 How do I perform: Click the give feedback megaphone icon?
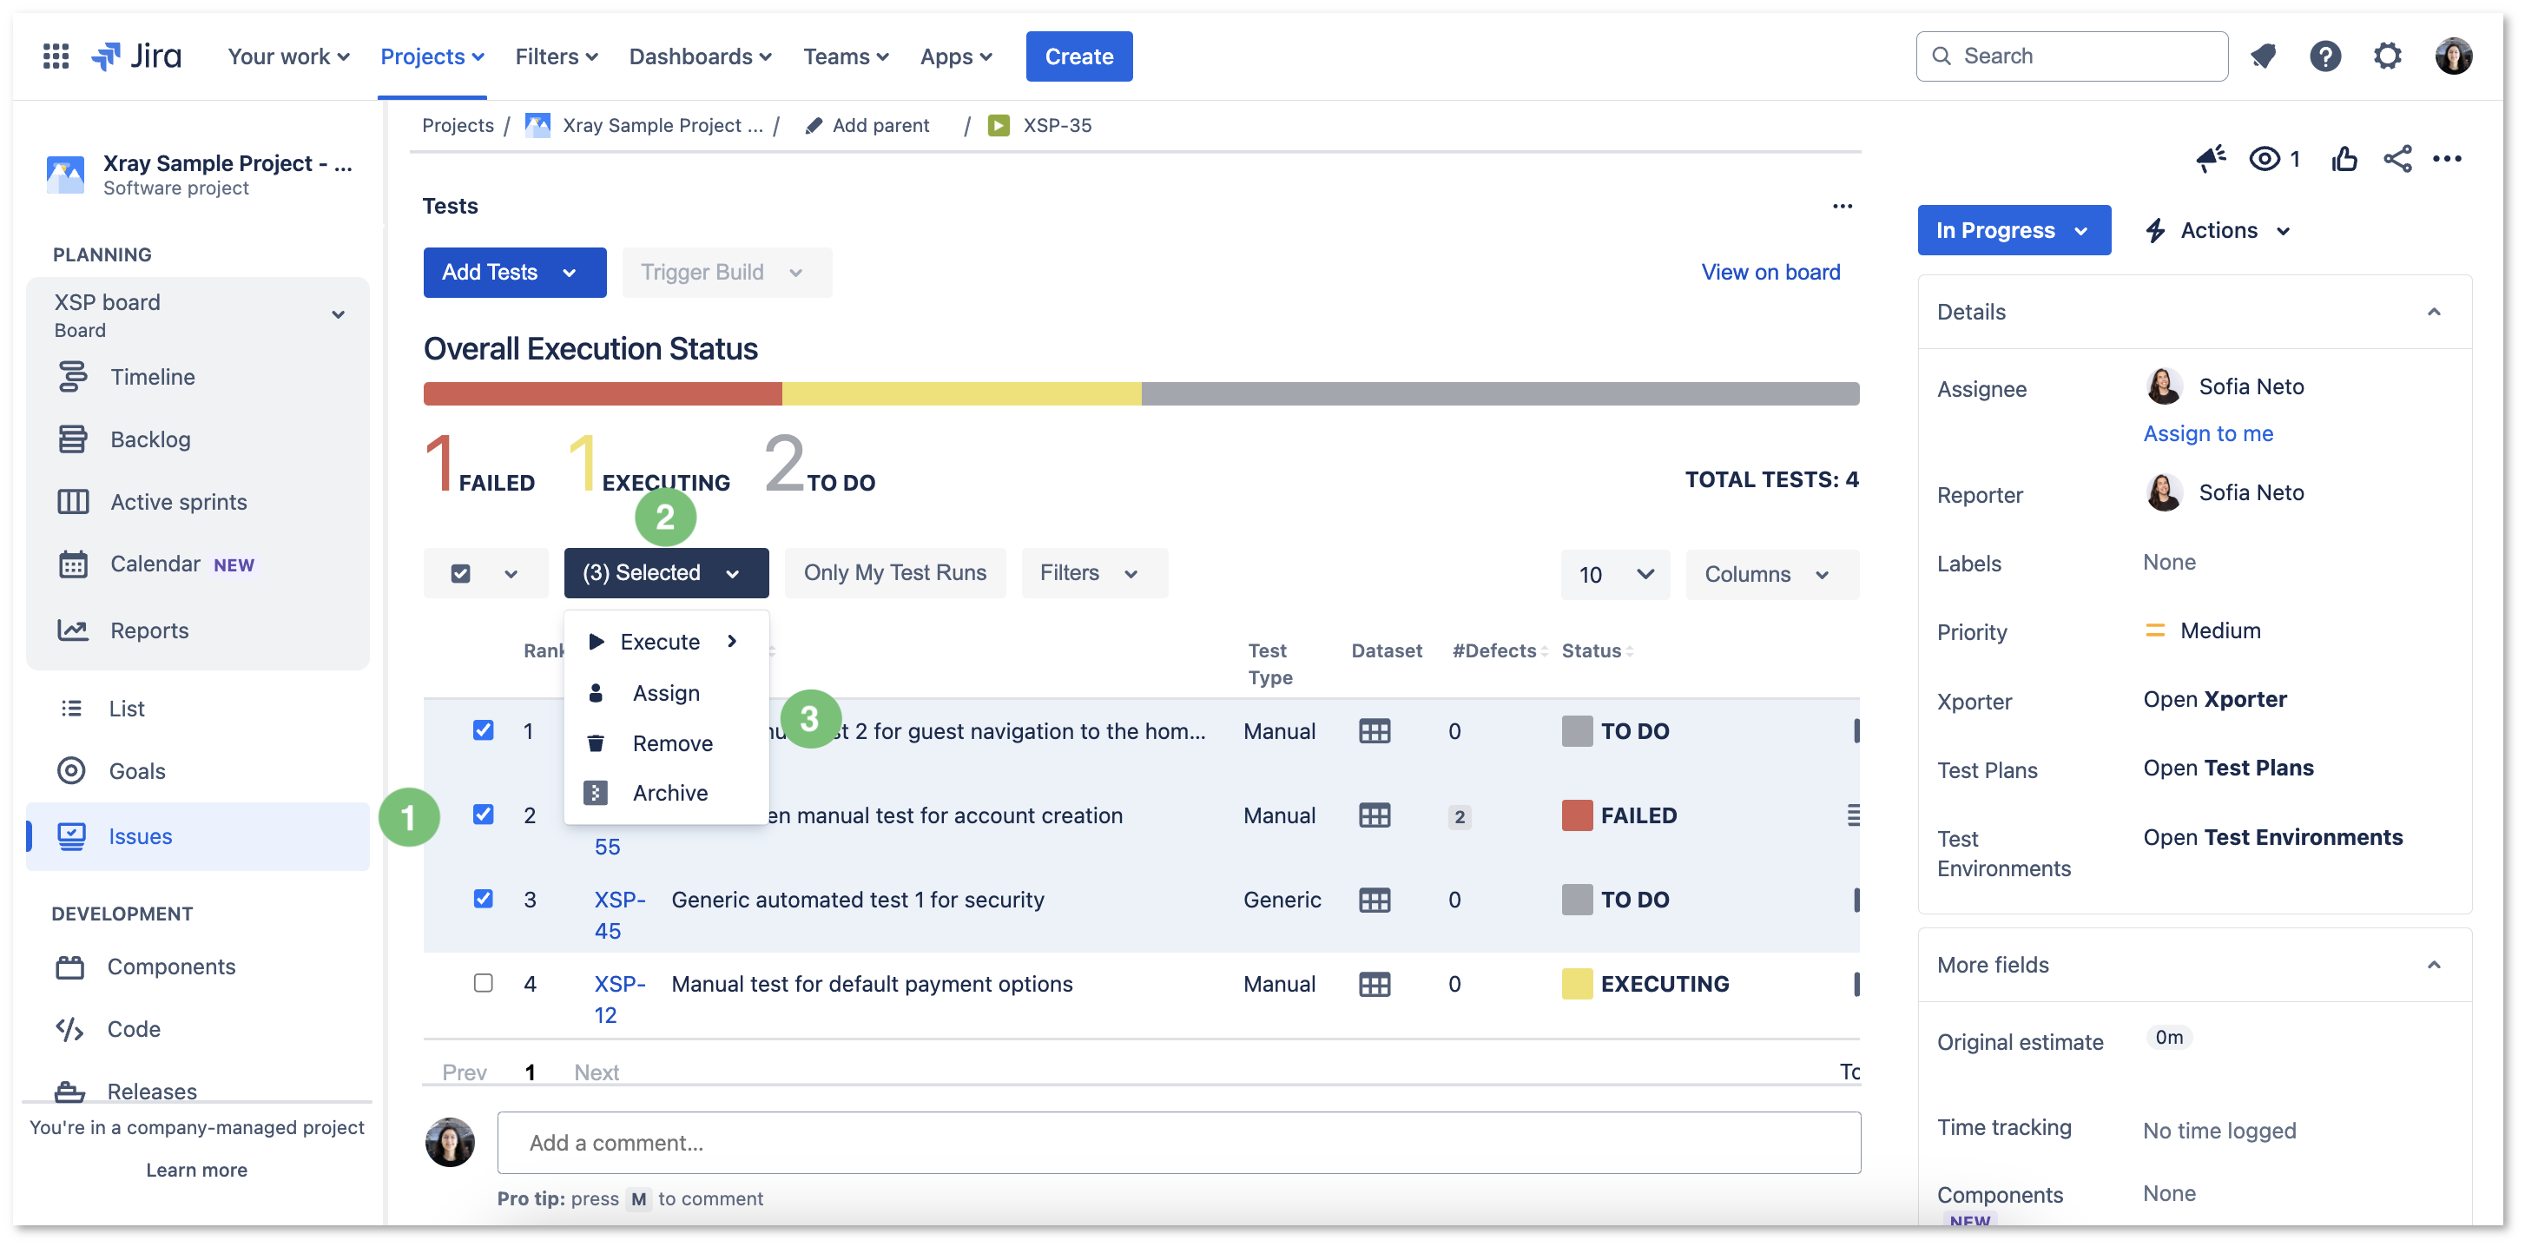point(2212,159)
